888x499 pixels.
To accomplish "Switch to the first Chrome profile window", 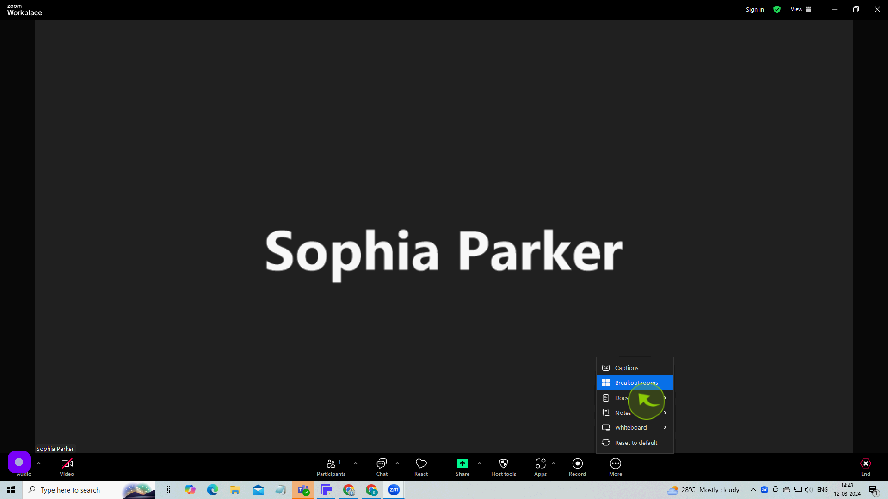I will click(x=349, y=490).
